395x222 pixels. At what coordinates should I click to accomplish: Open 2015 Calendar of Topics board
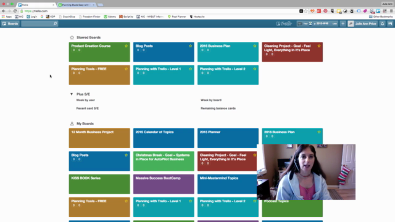point(164,138)
